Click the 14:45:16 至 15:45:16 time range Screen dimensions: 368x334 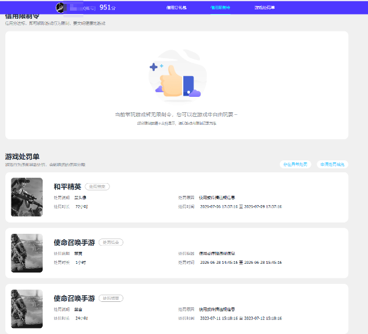(x=241, y=263)
